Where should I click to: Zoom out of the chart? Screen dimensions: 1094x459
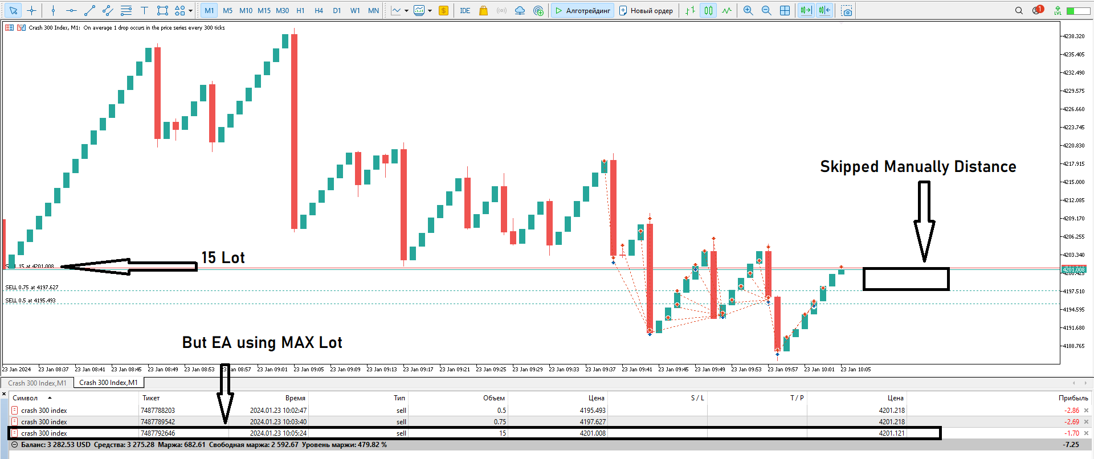pos(766,10)
